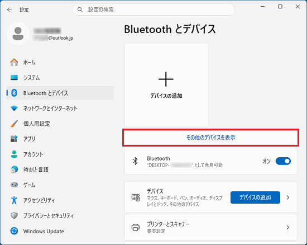This screenshot has width=307, height=245.
Task: Open プライバシーとセキュリティ settings
Action: pos(60,215)
